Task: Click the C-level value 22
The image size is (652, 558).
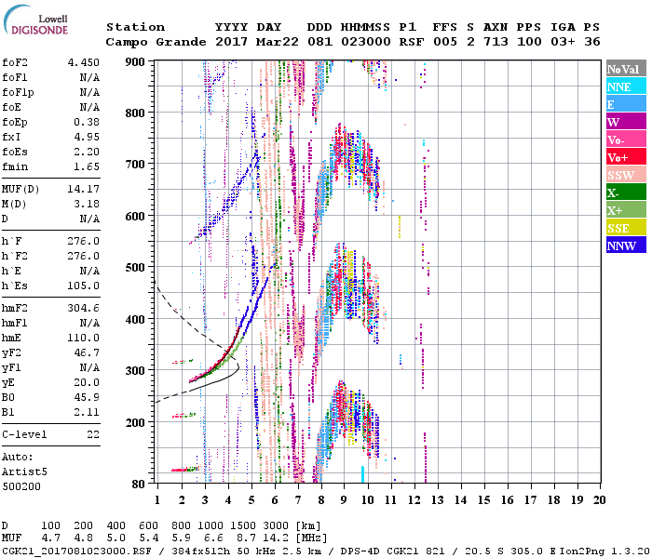Action: (x=92, y=434)
